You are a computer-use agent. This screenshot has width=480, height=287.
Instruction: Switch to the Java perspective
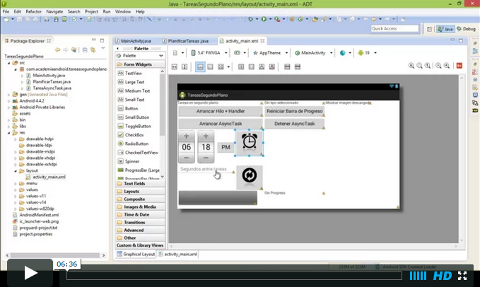pos(445,29)
